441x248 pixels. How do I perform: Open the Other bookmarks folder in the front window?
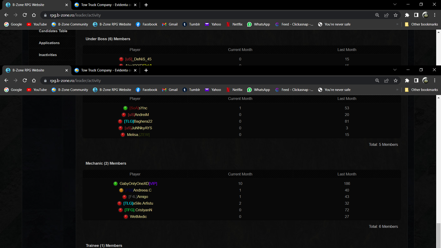coord(421,90)
